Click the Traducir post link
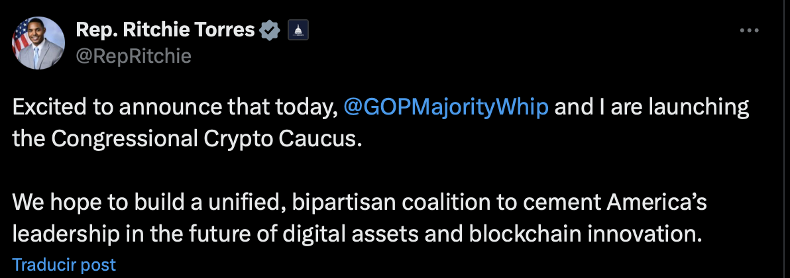This screenshot has width=790, height=278. coord(64,265)
